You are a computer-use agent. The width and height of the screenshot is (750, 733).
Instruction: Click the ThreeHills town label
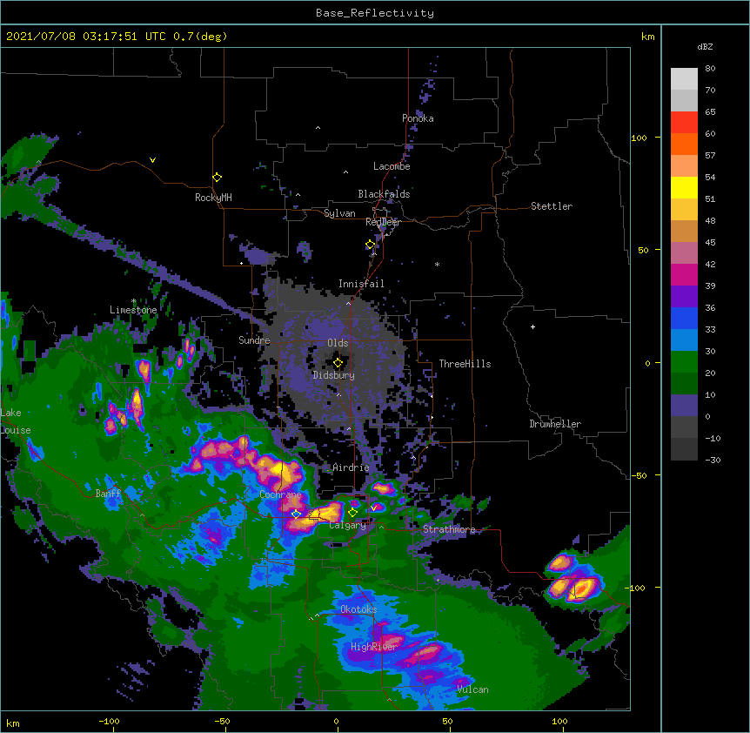pos(465,364)
